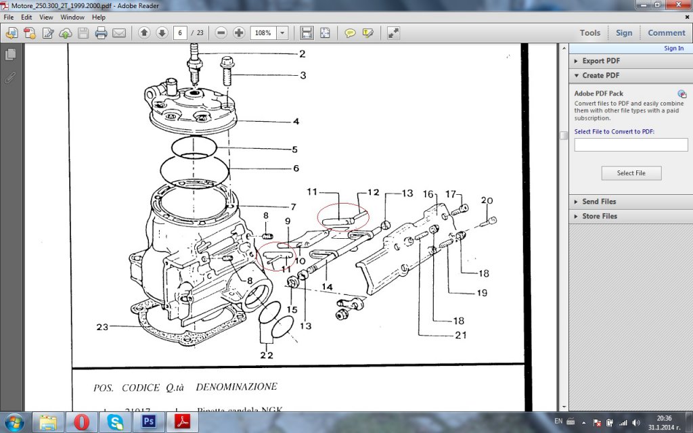Viewport: 693px width, 433px height.
Task: Zoom in with the plus button
Action: [239, 32]
